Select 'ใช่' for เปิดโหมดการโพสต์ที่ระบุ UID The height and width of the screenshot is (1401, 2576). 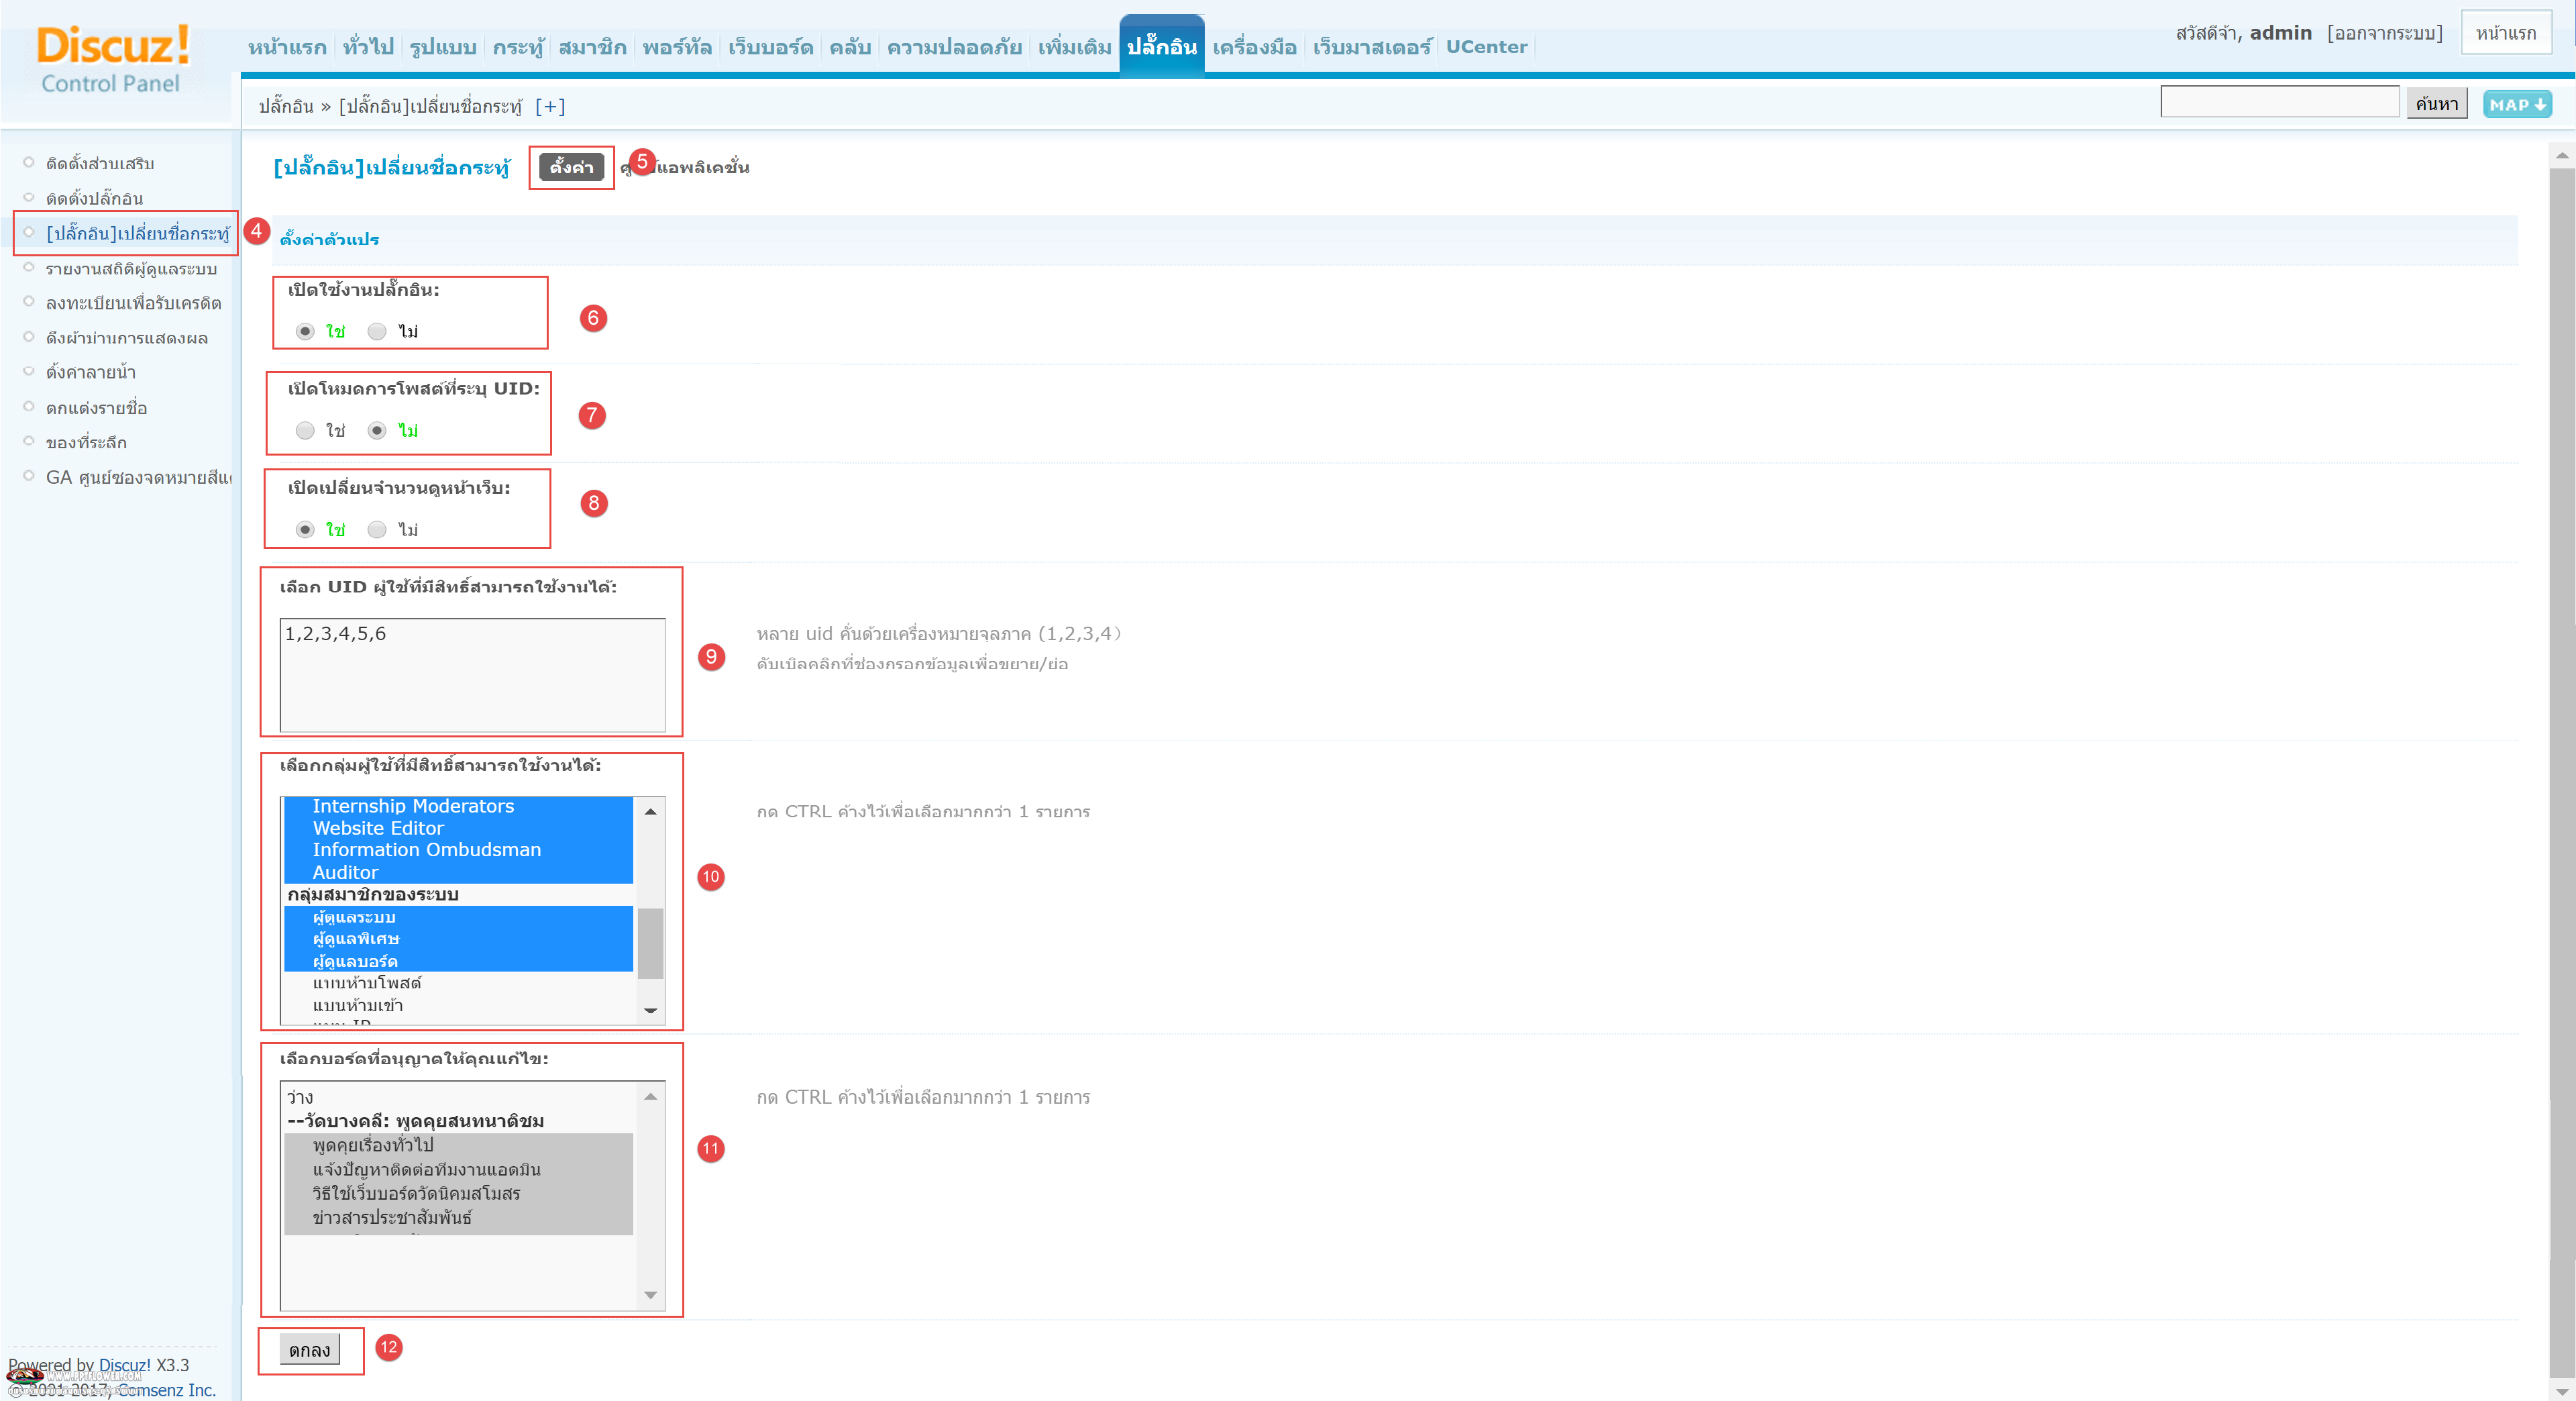pos(305,430)
